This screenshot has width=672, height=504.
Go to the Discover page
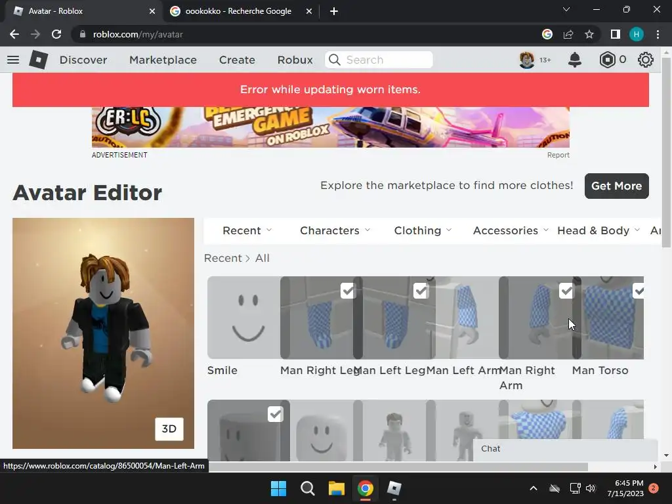point(83,60)
